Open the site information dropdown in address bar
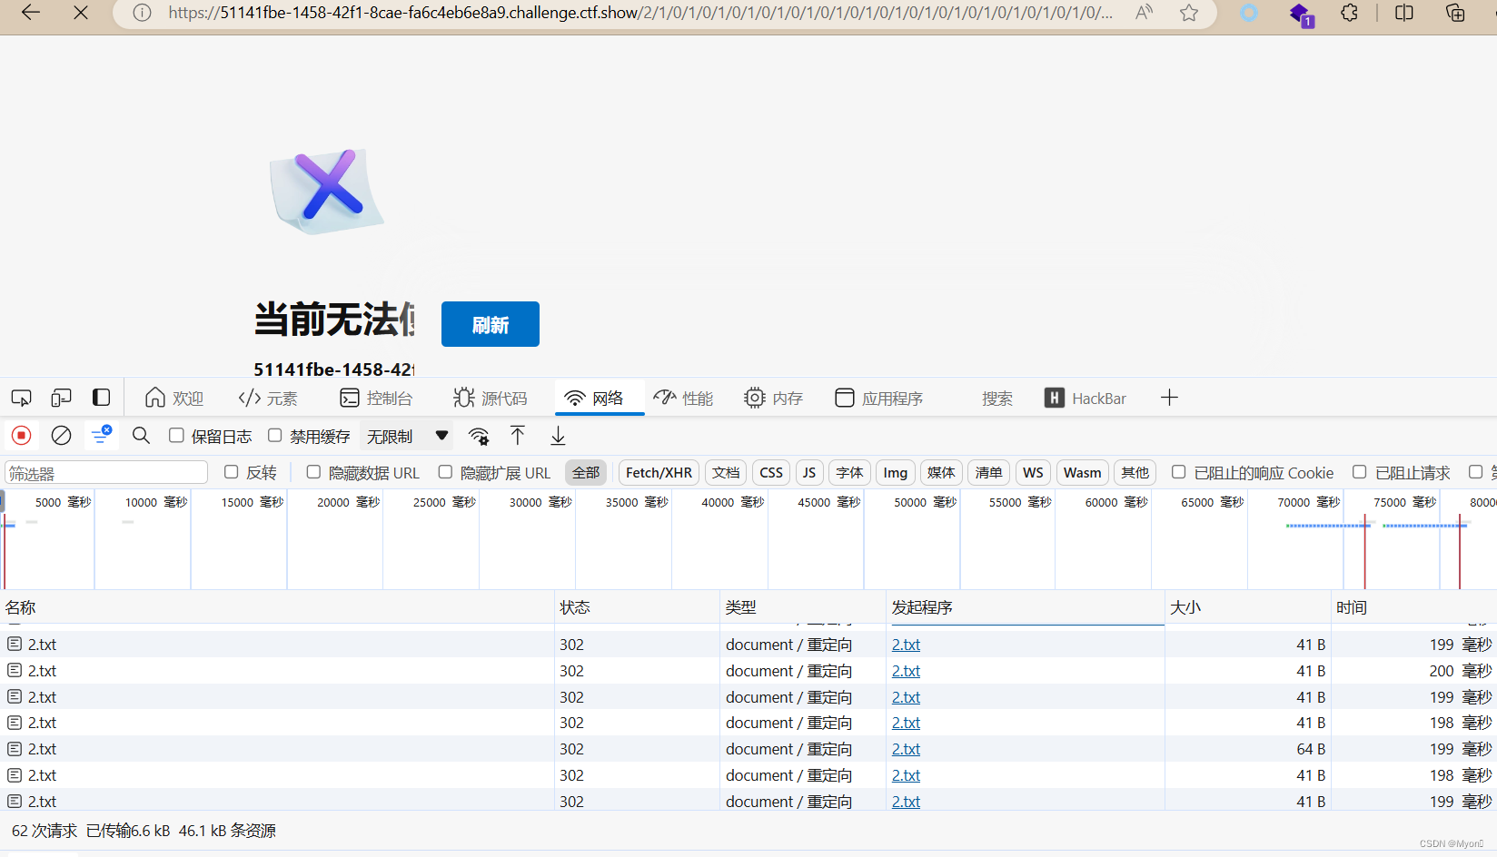Image resolution: width=1497 pixels, height=857 pixels. click(x=141, y=13)
